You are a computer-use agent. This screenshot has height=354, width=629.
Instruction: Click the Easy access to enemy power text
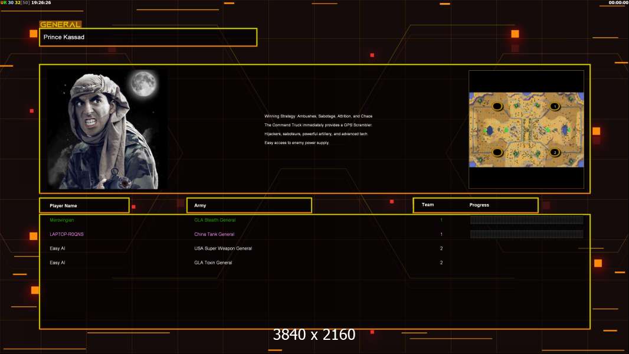click(x=296, y=143)
